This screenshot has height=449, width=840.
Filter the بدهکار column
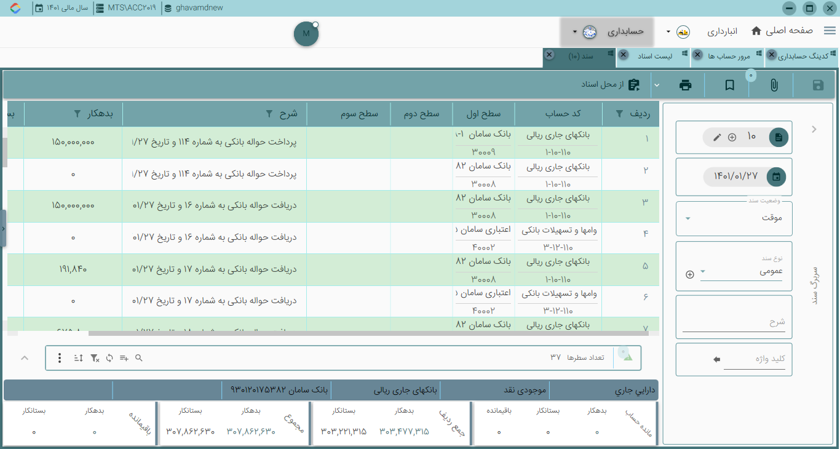click(77, 114)
